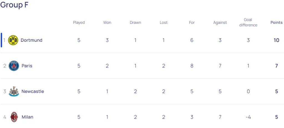Click the Goal difference column header
This screenshot has height=128, width=284.
(248, 22)
